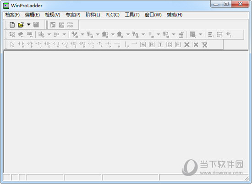
Task: Select the normally open contact tool
Action: tap(21, 44)
